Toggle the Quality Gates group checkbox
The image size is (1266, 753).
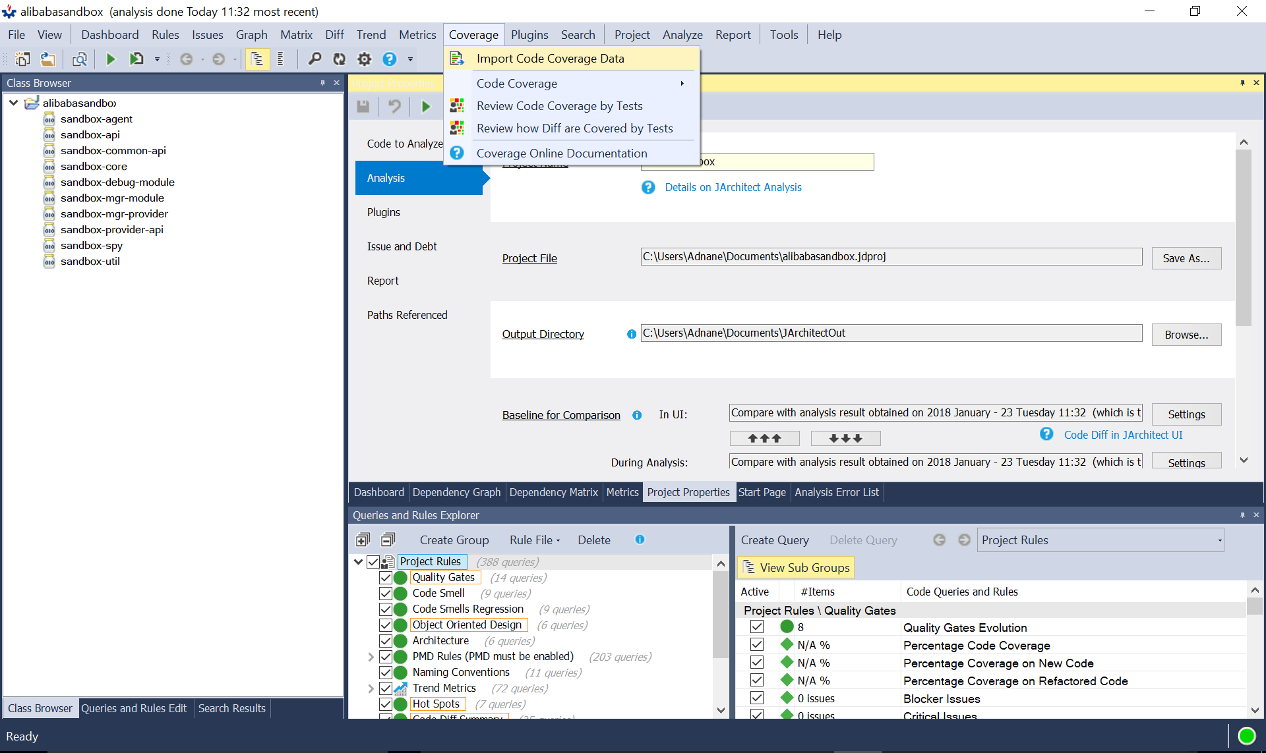[x=386, y=578]
